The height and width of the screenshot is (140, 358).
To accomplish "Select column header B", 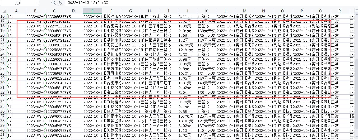I will pos(35,11).
